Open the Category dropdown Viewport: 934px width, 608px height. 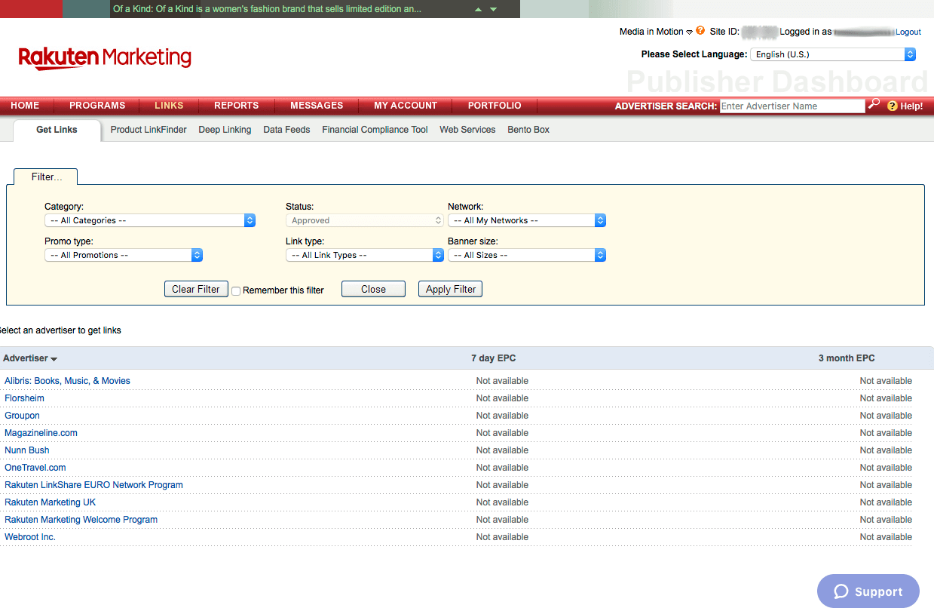[150, 220]
